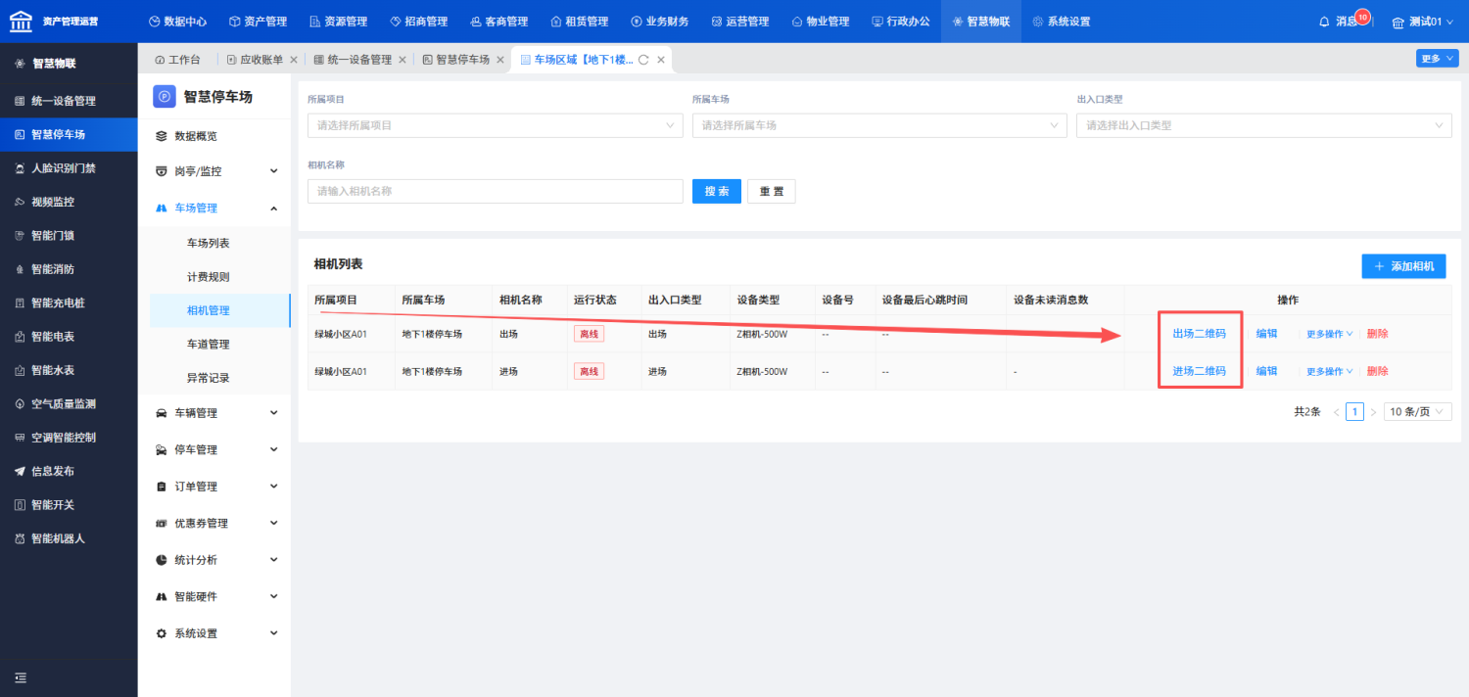Open the 更多 dropdown button
The image size is (1469, 697).
tap(1438, 59)
